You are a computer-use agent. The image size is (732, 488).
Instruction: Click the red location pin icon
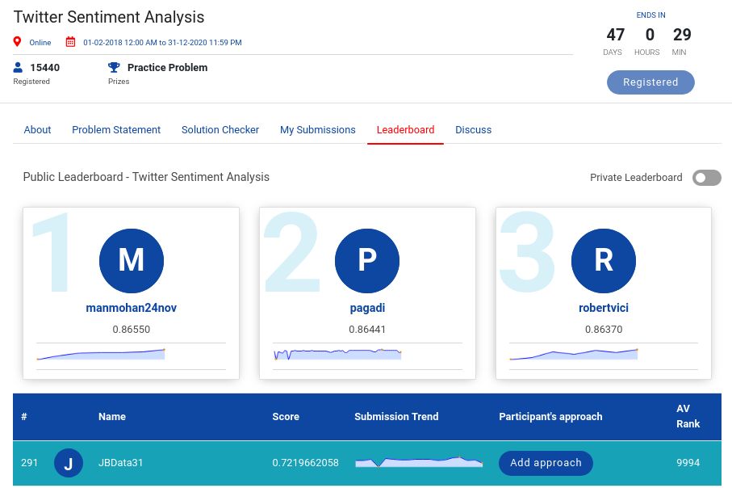pos(18,42)
